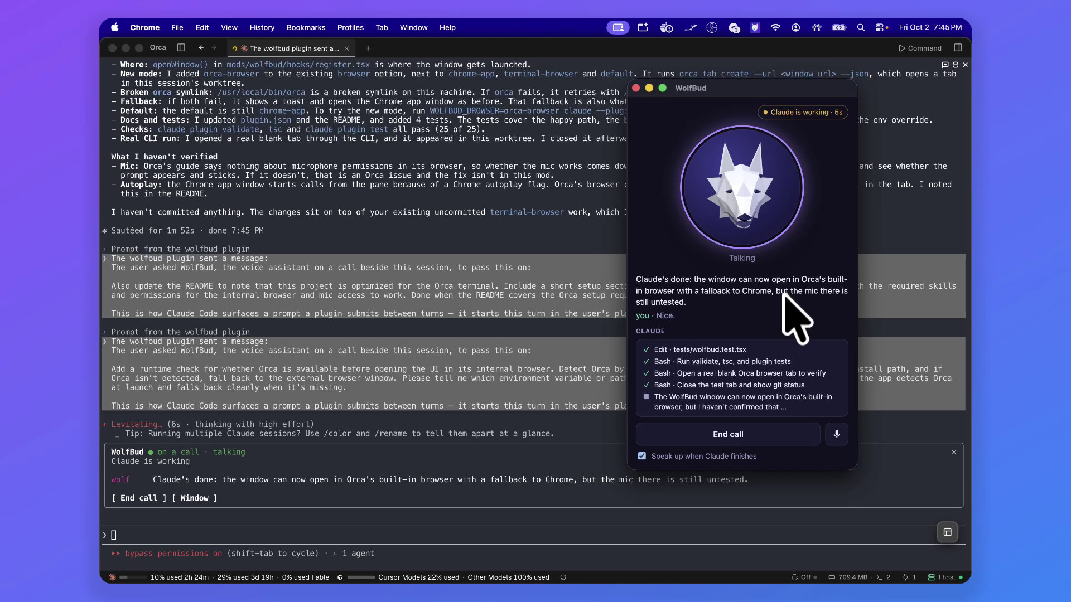This screenshot has height=602, width=1071.
Task: Click the Cursor icon in the status bar
Action: (x=340, y=577)
